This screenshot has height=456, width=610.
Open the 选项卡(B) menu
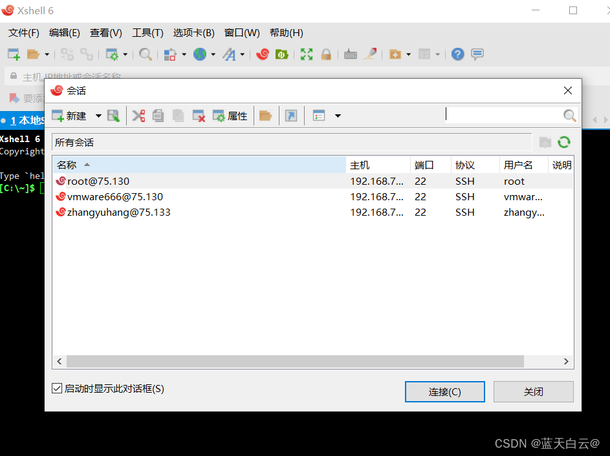tap(193, 33)
